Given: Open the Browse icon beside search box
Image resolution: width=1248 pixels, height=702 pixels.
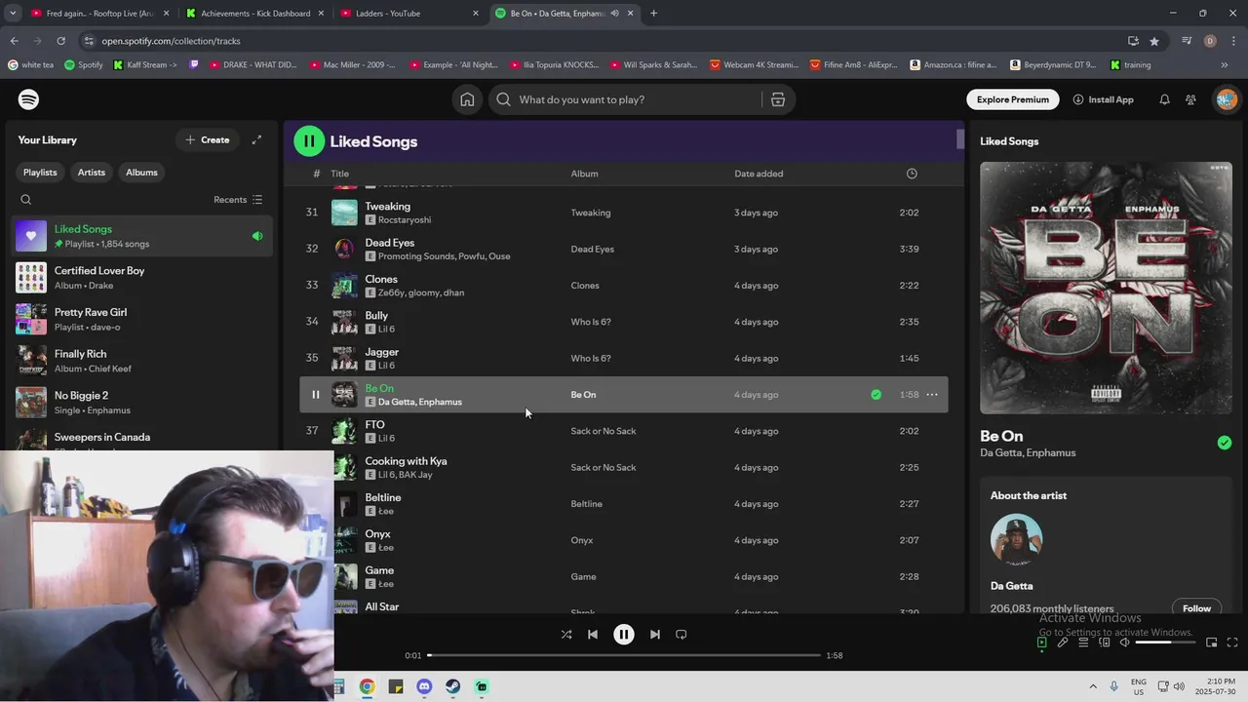Looking at the screenshot, I should pyautogui.click(x=778, y=99).
